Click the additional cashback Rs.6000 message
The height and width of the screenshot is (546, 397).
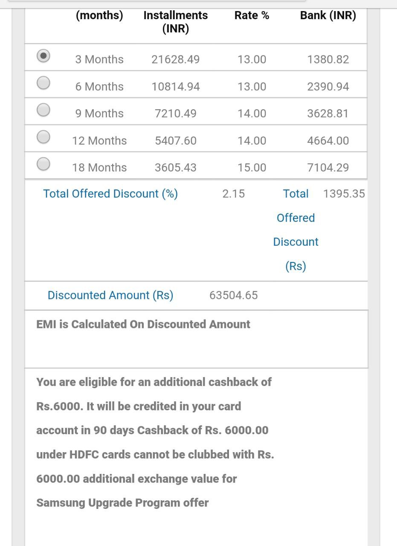155,442
